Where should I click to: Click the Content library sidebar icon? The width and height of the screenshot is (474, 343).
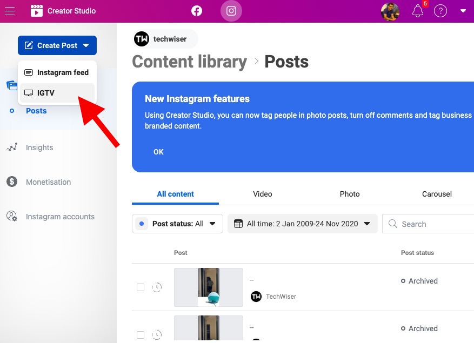(x=12, y=85)
